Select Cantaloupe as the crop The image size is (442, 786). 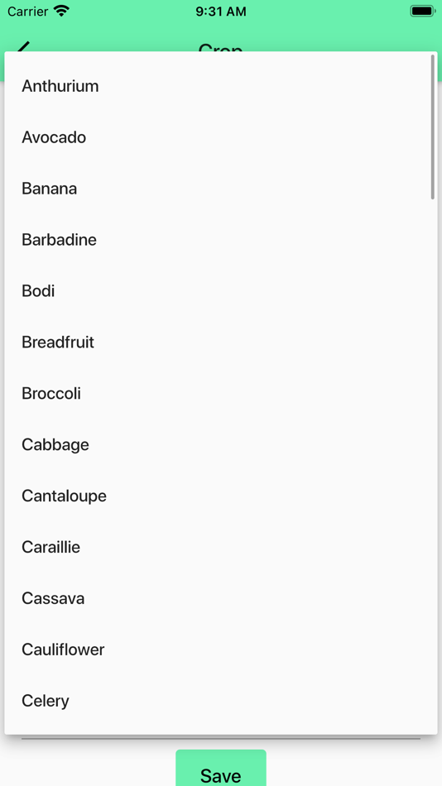click(221, 496)
